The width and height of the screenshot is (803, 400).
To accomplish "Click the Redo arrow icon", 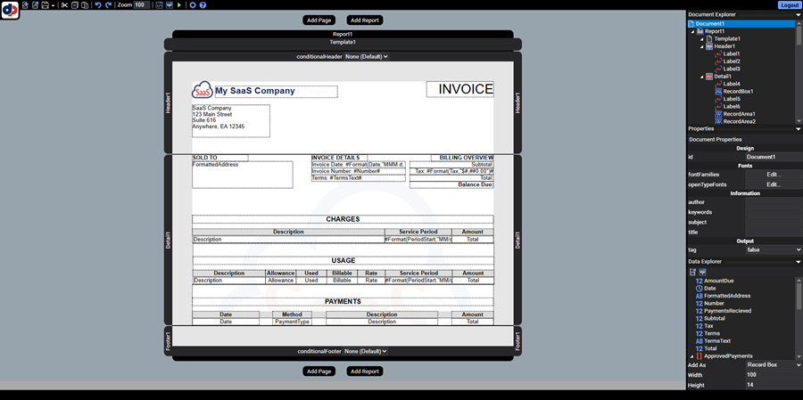I will (x=108, y=5).
